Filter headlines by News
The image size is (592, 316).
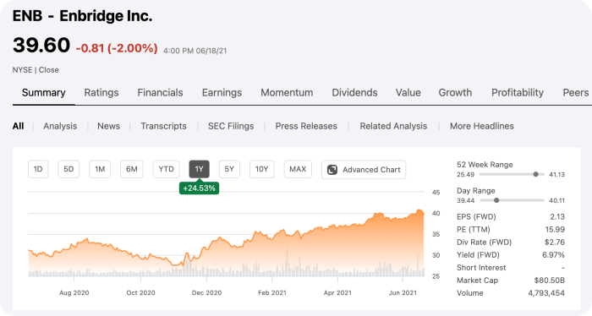pyautogui.click(x=109, y=126)
